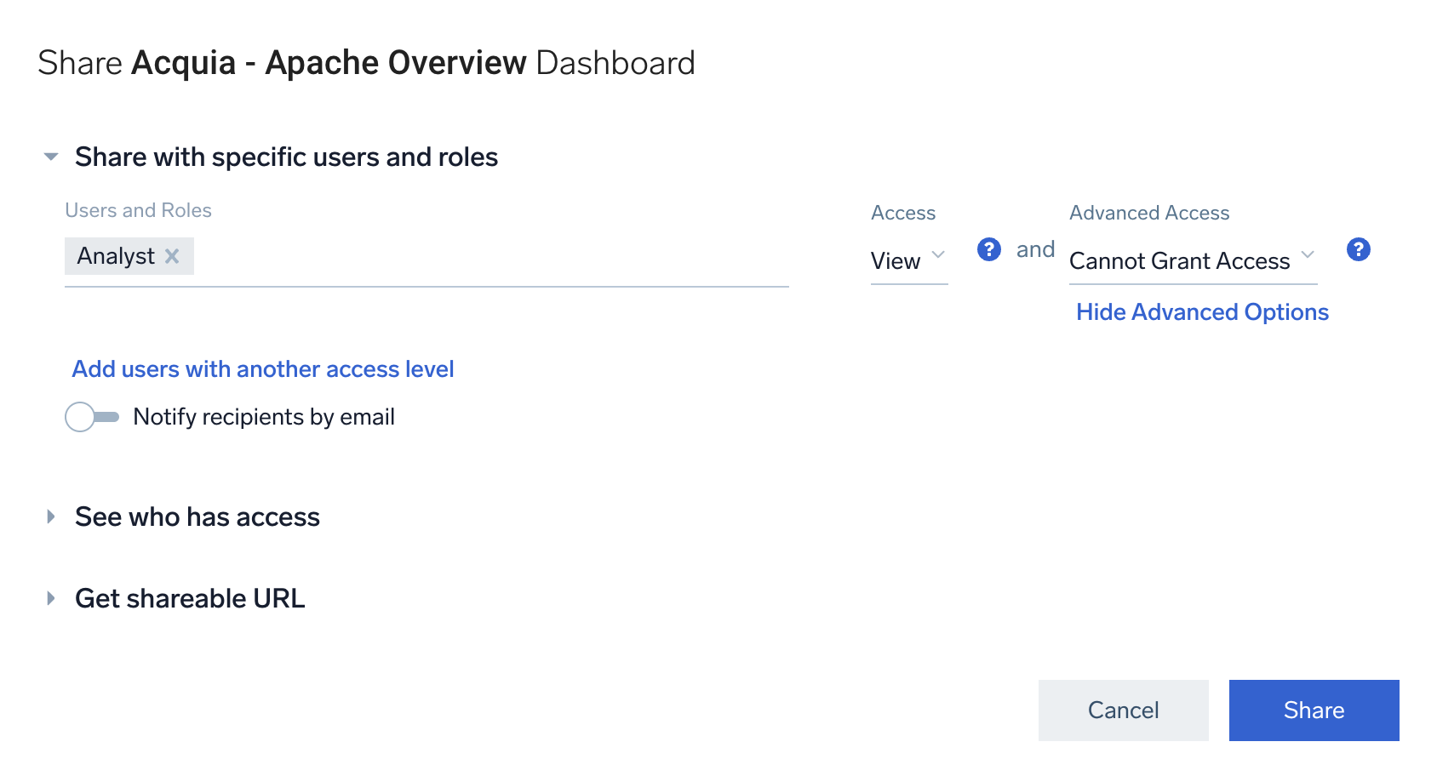Image resolution: width=1437 pixels, height=776 pixels.
Task: Remove the Analyst role chip
Action: pos(172,256)
